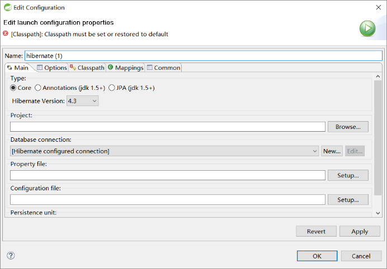This screenshot has width=387, height=269.
Task: Select the Core type radio button
Action: 13,88
